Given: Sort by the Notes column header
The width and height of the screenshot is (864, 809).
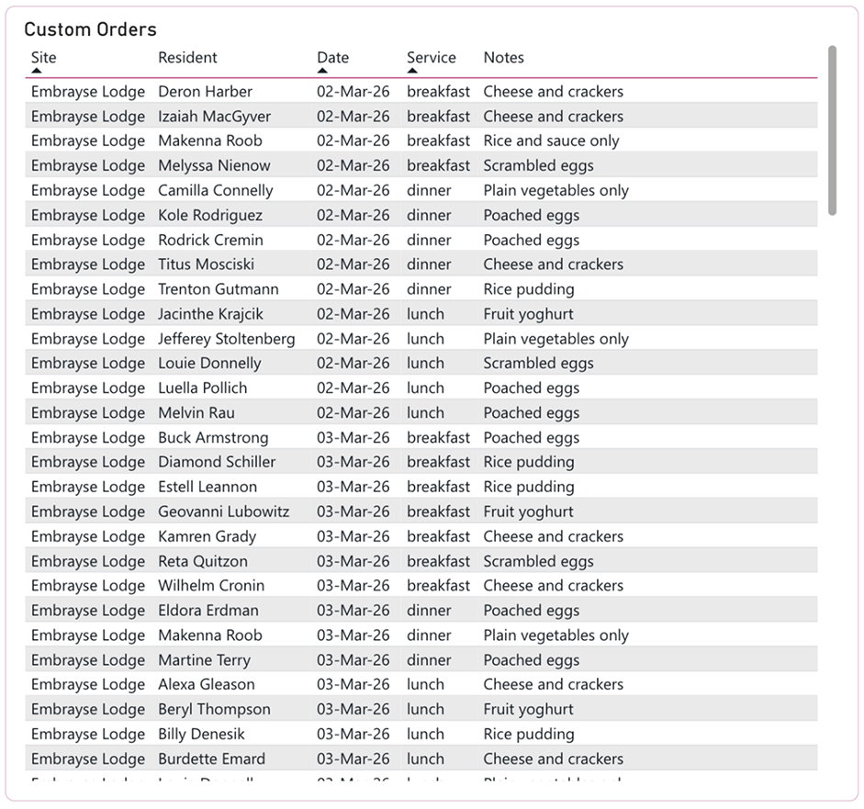Looking at the screenshot, I should [503, 57].
